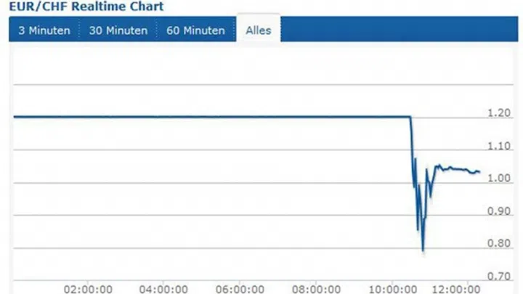Click the lowest dip point of the chart line
This screenshot has height=294, width=523.
423,250
